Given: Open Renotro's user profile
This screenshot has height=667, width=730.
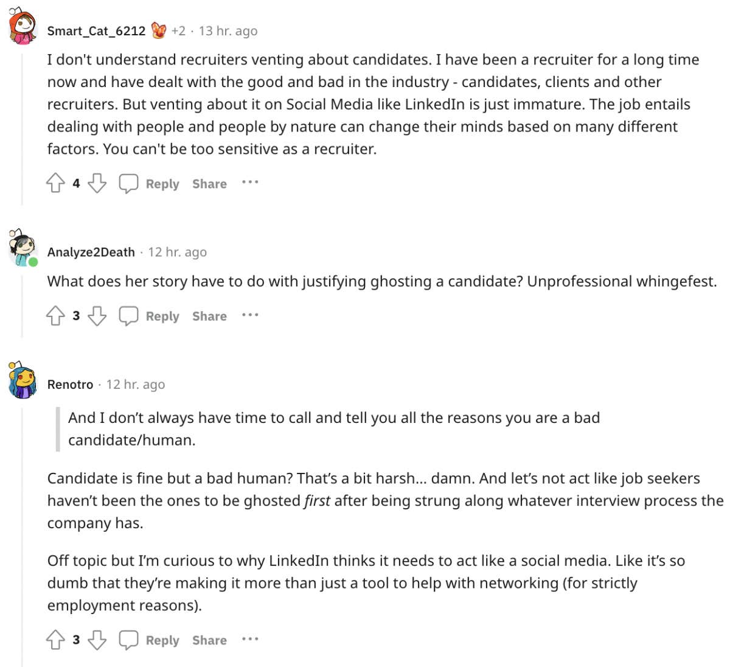Looking at the screenshot, I should click(x=71, y=385).
